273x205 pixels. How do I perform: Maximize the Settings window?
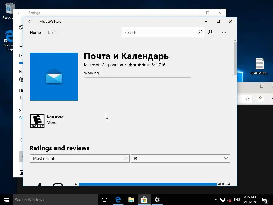(207, 13)
